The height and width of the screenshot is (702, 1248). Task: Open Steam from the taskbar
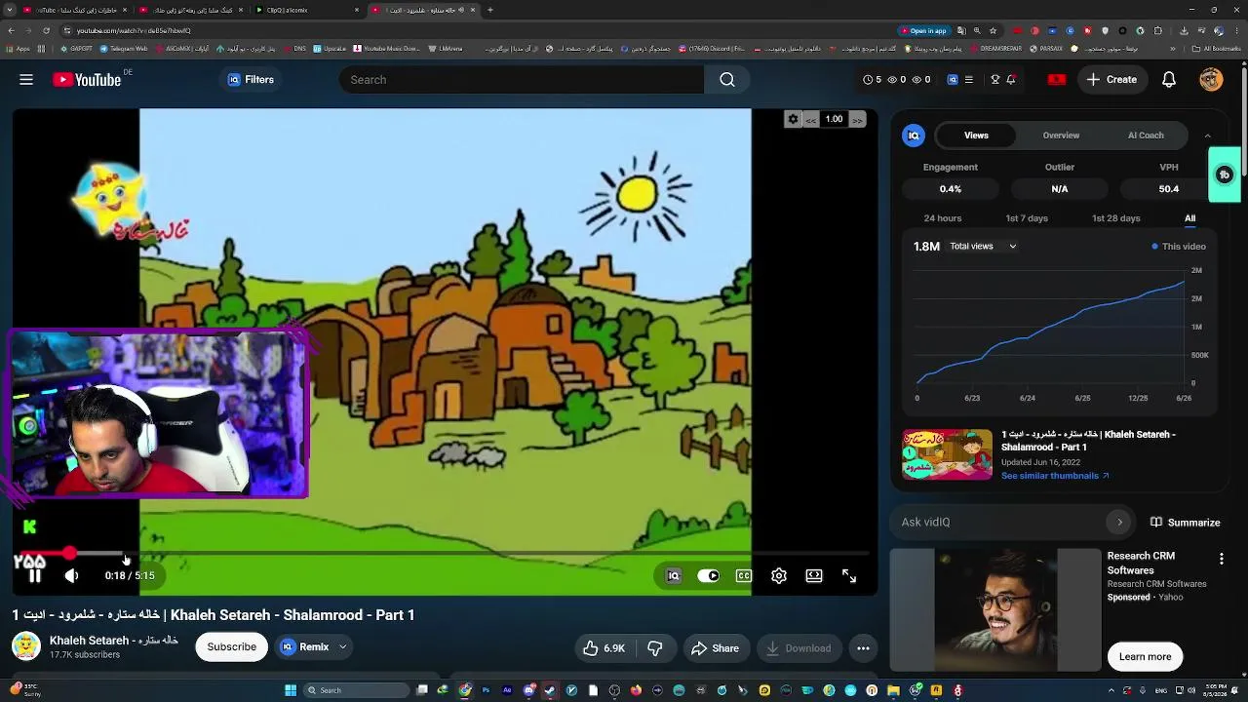[x=551, y=690]
